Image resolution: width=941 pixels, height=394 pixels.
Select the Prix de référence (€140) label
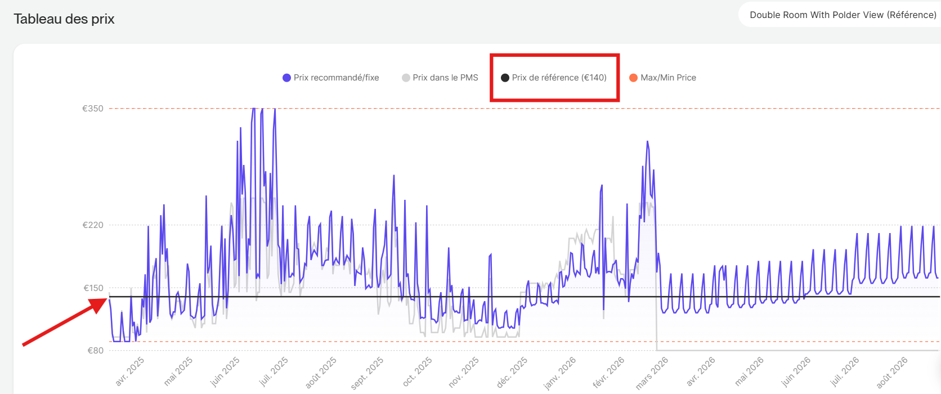pyautogui.click(x=559, y=78)
